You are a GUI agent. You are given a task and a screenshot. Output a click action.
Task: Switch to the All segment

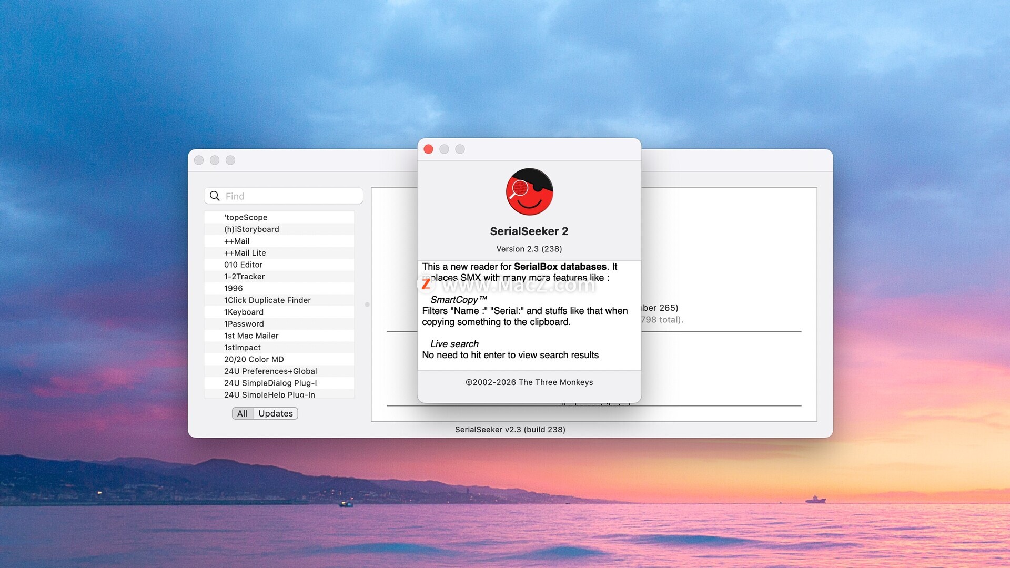(x=242, y=413)
